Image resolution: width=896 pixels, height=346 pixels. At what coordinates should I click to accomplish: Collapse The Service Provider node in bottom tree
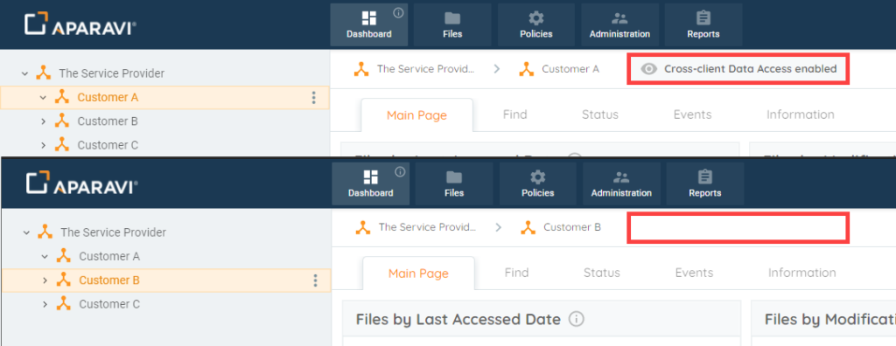point(26,233)
